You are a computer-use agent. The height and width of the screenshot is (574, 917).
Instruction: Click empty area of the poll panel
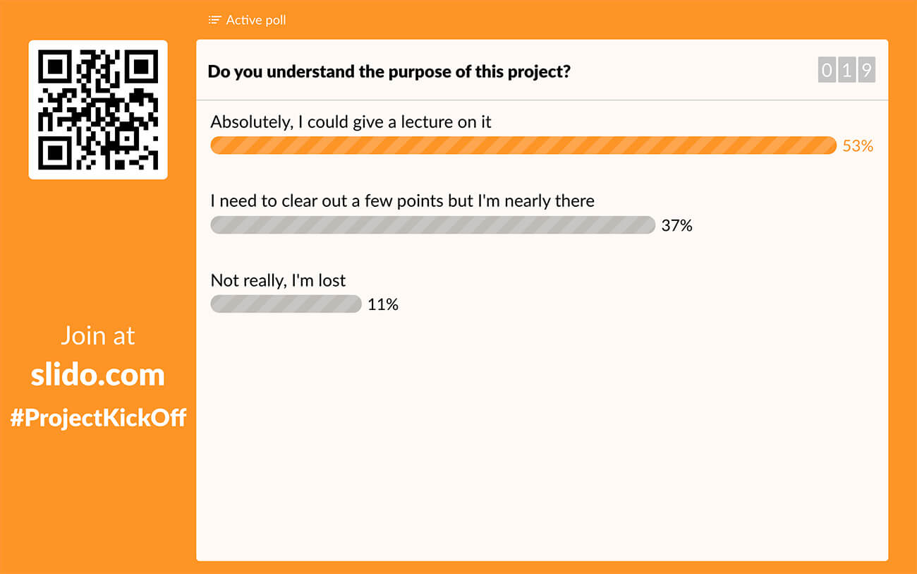(x=542, y=438)
